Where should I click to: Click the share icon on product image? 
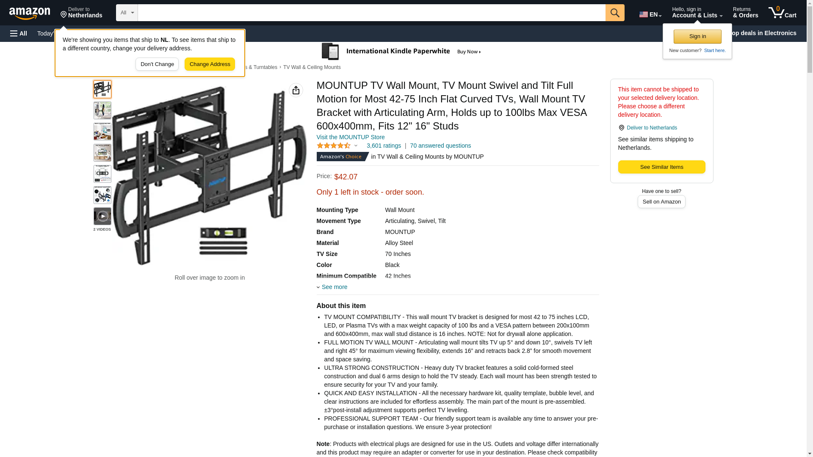coord(296,90)
